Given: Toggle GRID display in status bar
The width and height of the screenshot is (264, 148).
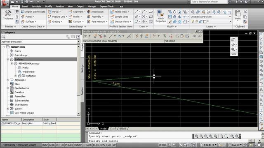Looking at the screenshot, I should point(52,145).
